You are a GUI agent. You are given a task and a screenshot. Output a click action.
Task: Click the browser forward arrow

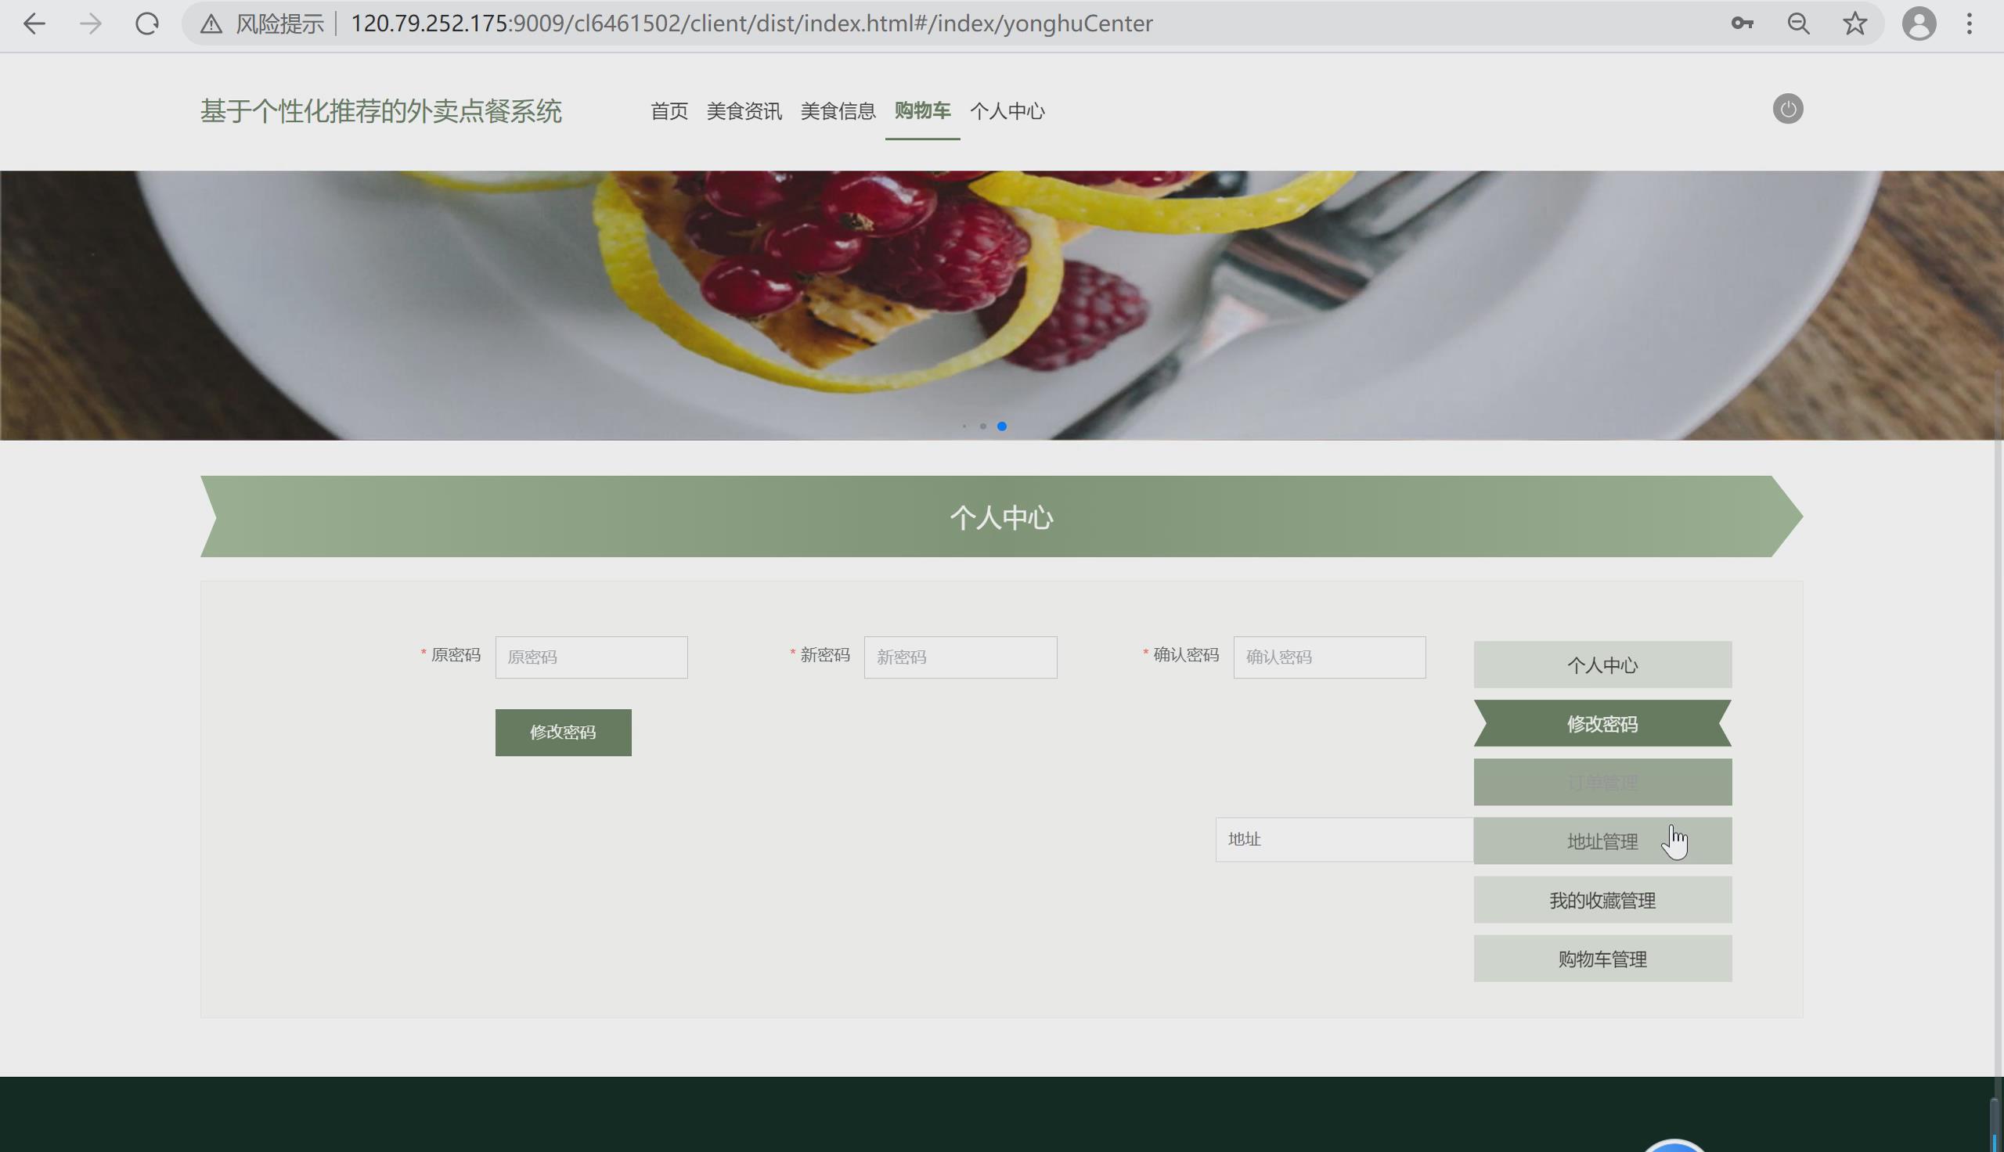click(x=89, y=23)
